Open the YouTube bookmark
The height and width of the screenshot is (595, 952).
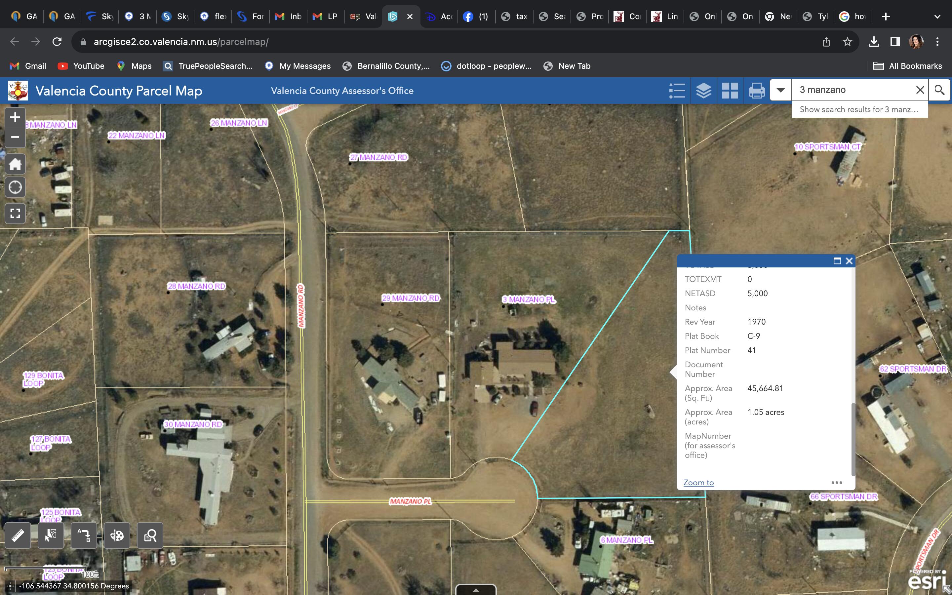pyautogui.click(x=81, y=66)
